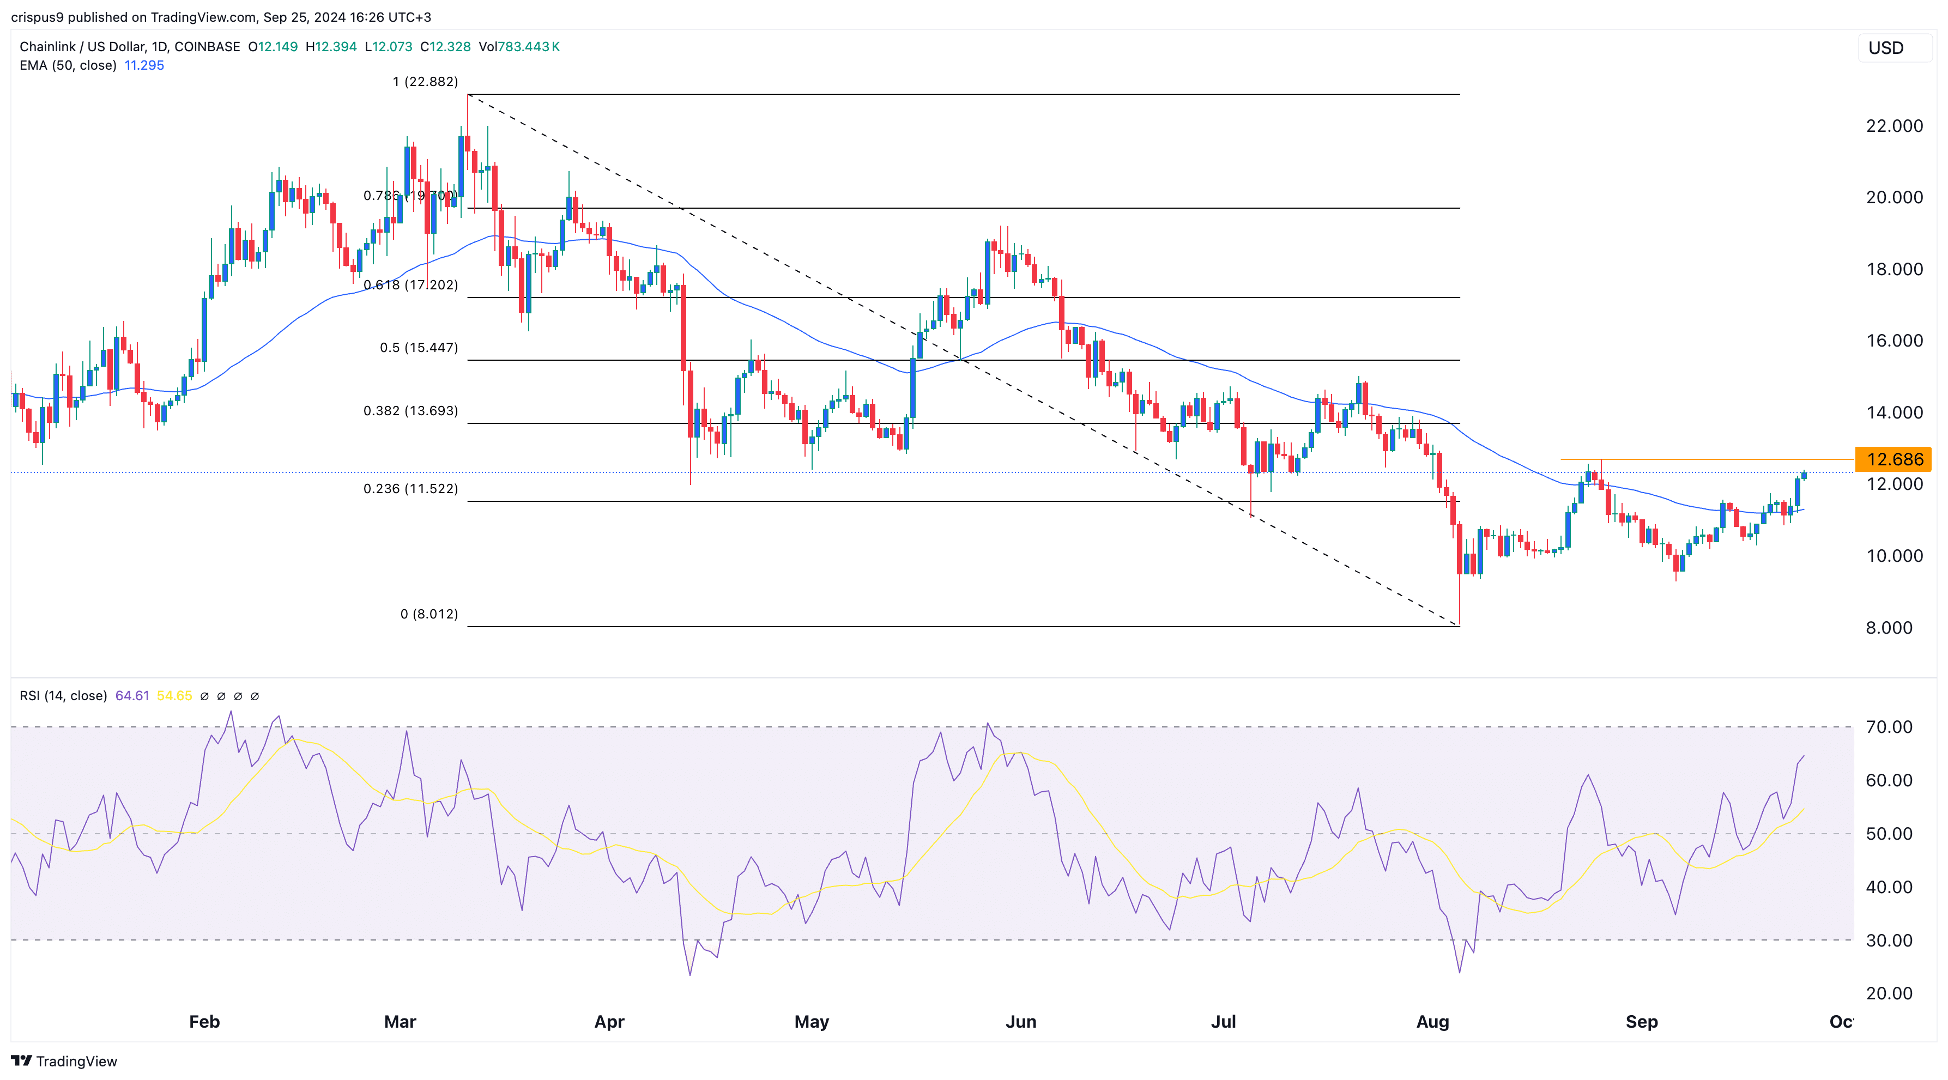
Task: Click the RSI 60.00 axis label
Action: tap(1889, 781)
